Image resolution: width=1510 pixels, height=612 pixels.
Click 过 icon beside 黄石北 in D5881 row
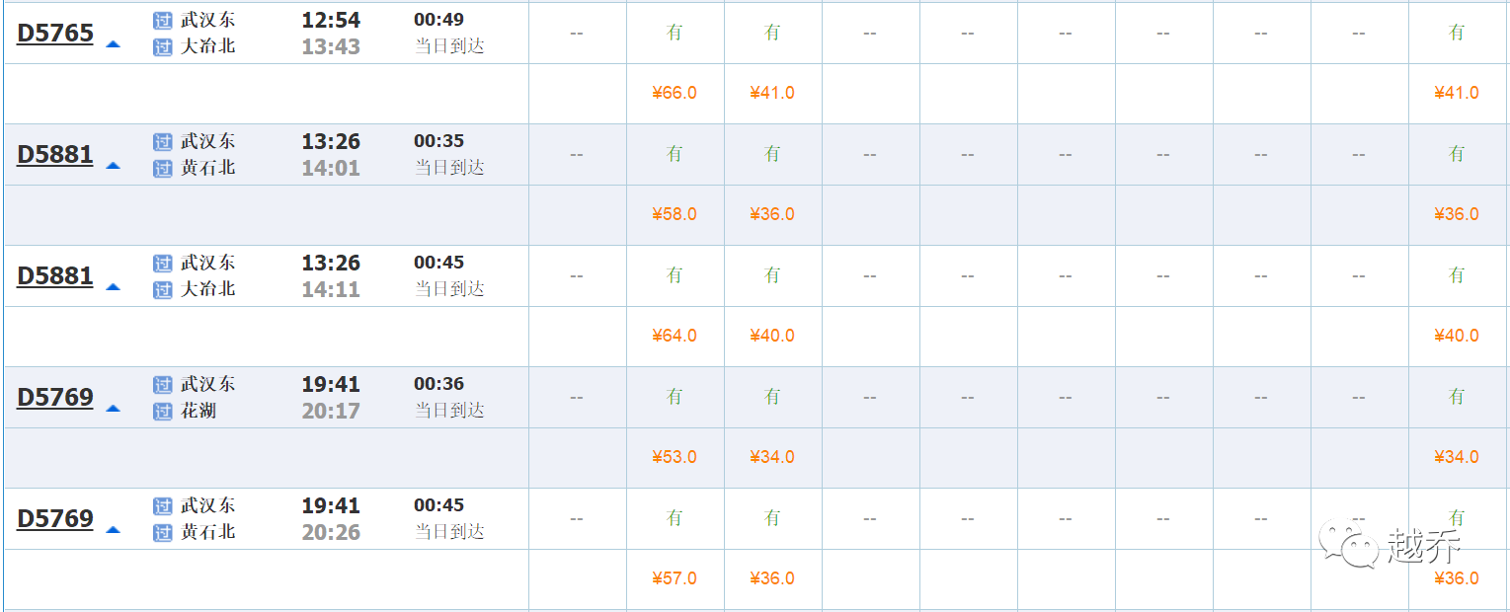click(163, 169)
